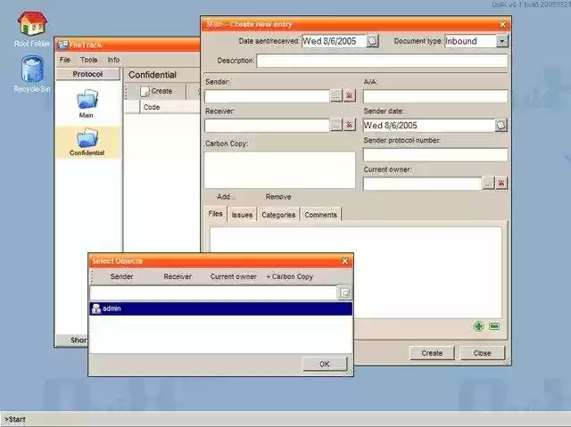This screenshot has height=427, width=571.
Task: Switch to the Files tab
Action: coord(216,214)
